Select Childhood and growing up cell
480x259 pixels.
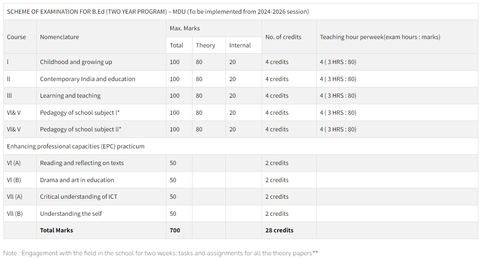click(x=101, y=62)
